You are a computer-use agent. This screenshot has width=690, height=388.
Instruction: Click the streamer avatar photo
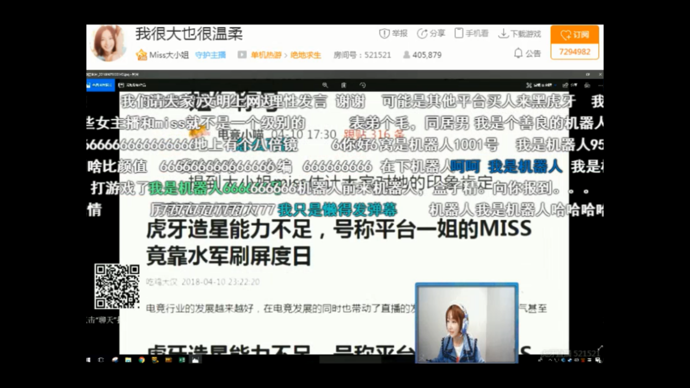pyautogui.click(x=107, y=43)
